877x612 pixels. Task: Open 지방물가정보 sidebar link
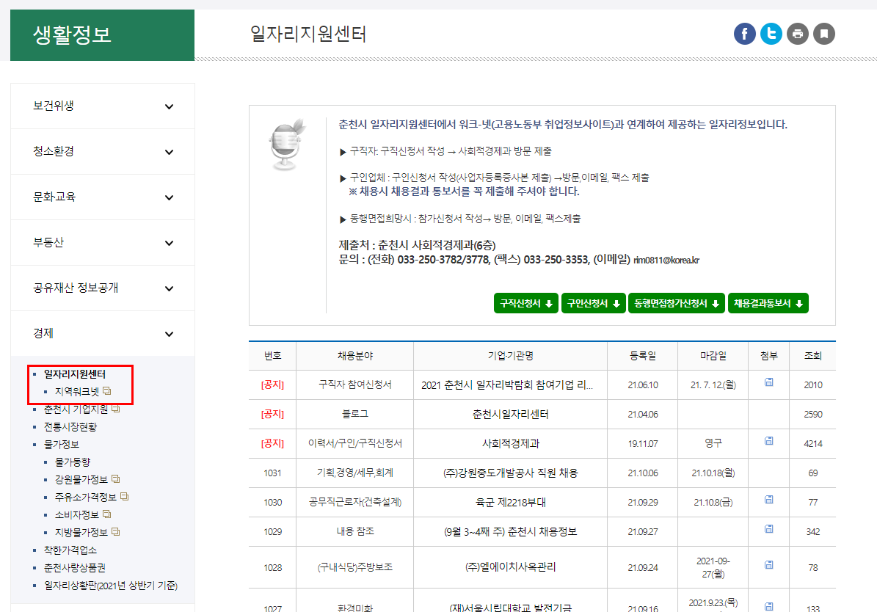tap(81, 532)
